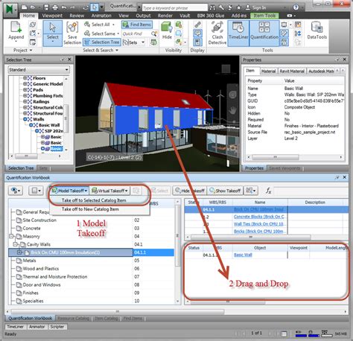353x341 pixels.
Task: Open DataTools icon in ribbon
Action: click(x=317, y=31)
